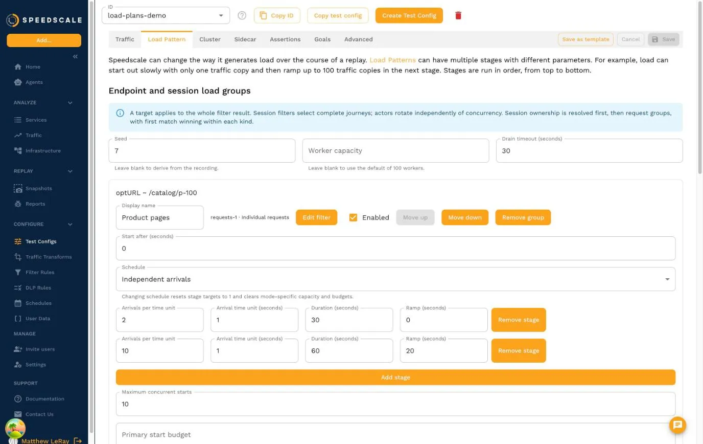Screen dimensions: 703x444
Task: Click the User Data brackets icon
Action: click(18, 318)
